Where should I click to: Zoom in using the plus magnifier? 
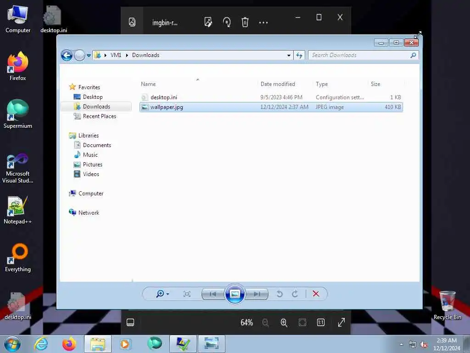point(284,323)
